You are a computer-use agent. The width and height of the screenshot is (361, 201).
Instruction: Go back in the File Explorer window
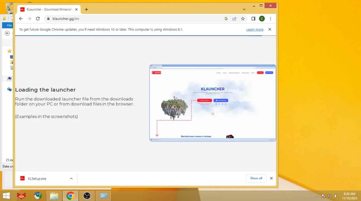(x=7, y=33)
